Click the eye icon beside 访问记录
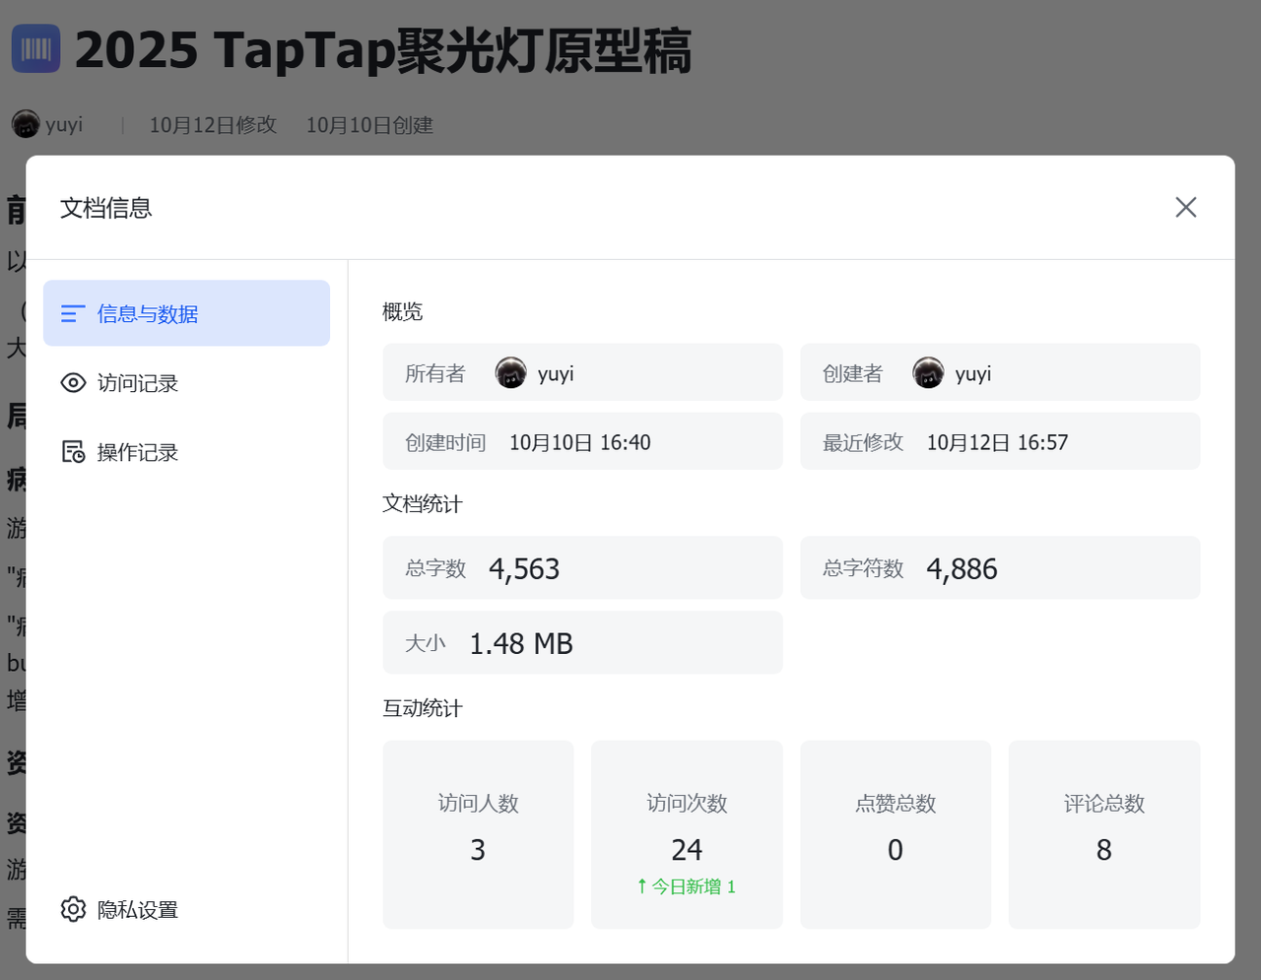Screen dimensions: 1261x980 [x=73, y=382]
